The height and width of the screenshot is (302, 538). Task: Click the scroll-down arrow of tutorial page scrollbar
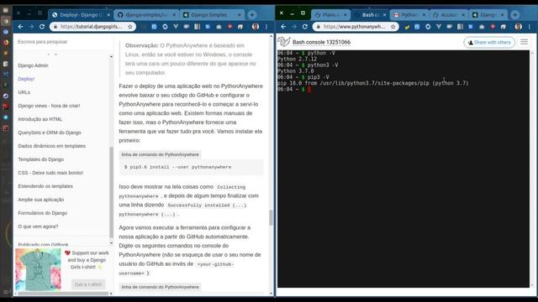click(x=271, y=294)
